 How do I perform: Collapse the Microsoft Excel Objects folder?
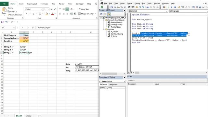[104, 20]
